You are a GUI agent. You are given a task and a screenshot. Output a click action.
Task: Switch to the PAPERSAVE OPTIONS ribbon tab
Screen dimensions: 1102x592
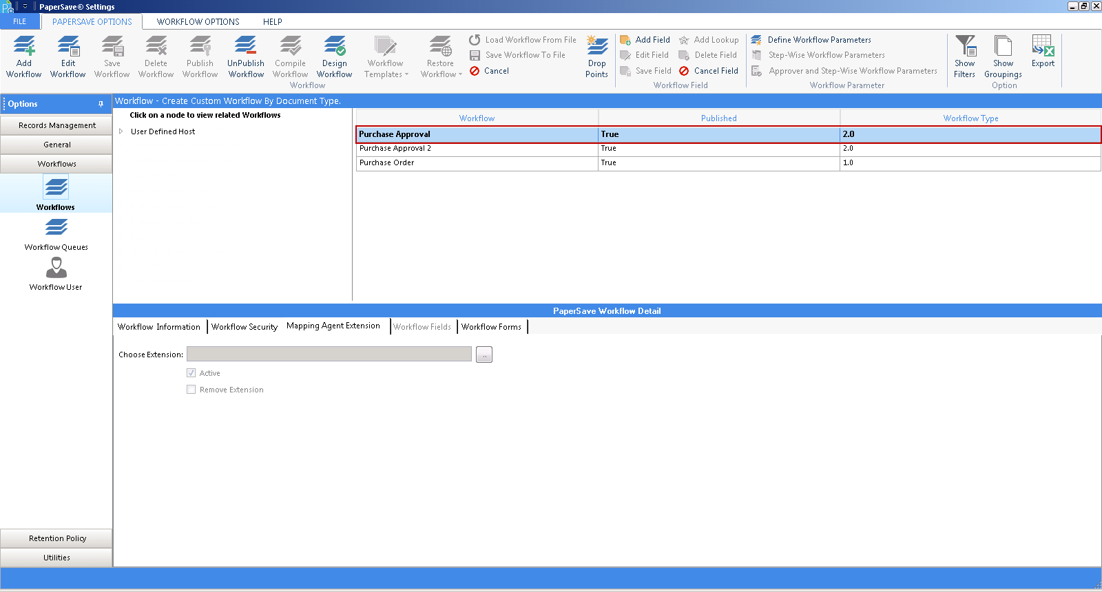pyautogui.click(x=92, y=21)
